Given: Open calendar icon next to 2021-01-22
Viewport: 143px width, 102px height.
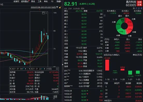Looking at the screenshot, I should (x=42, y=69).
